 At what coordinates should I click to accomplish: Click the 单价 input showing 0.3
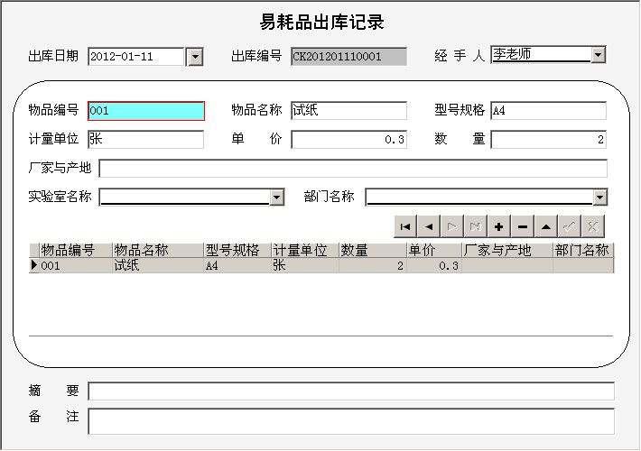348,139
